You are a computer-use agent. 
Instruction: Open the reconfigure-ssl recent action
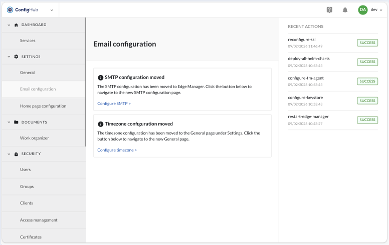(x=302, y=39)
